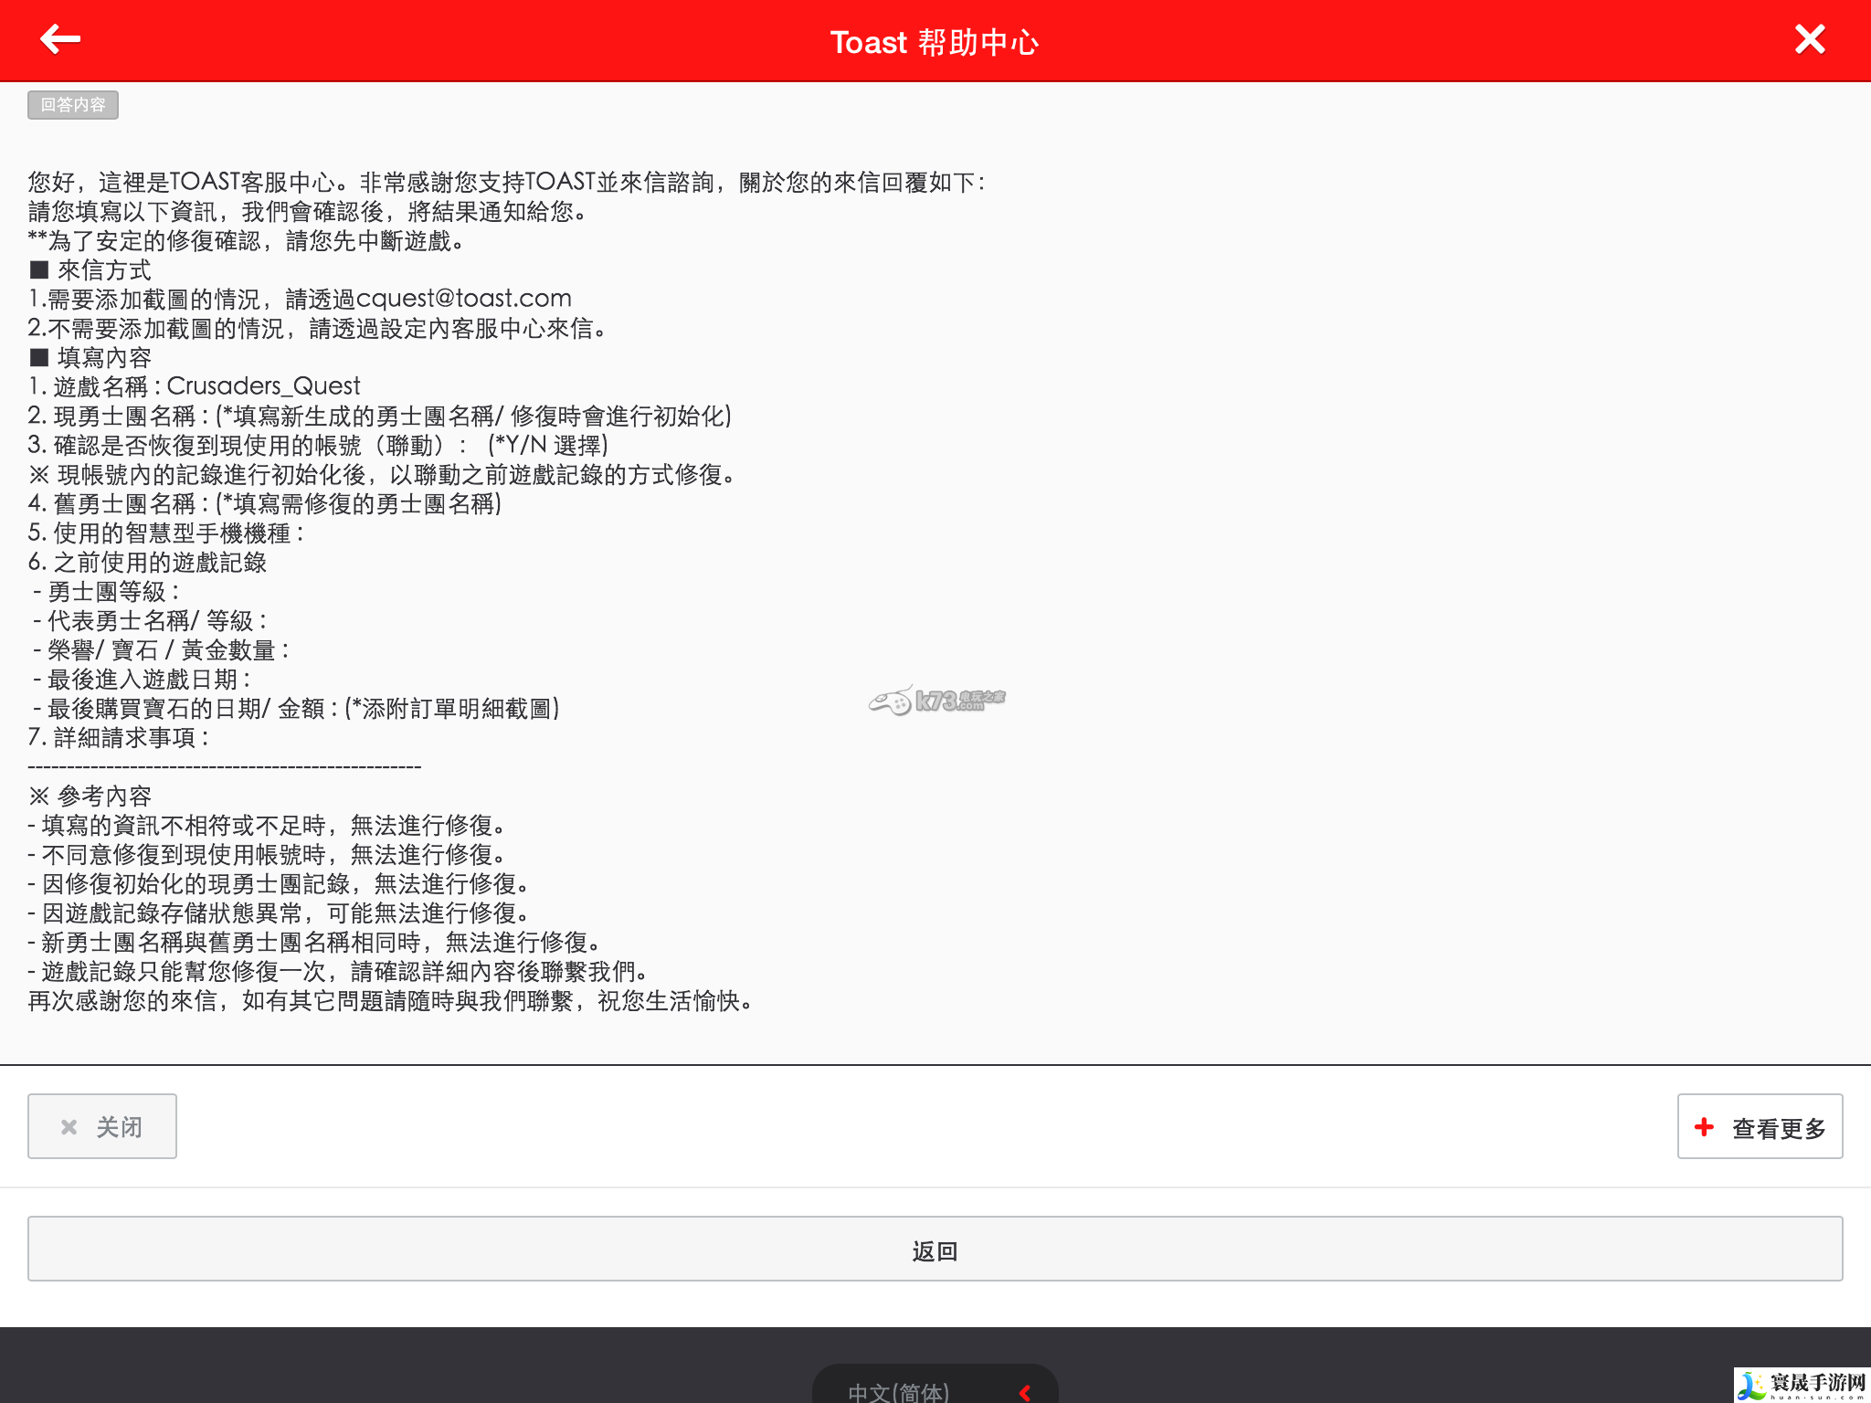1871x1403 pixels.
Task: Click the closing line starting '再次感謝您的來信'
Action: tap(393, 1001)
